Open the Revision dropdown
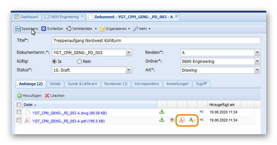277x145 pixels. pyautogui.click(x=257, y=53)
